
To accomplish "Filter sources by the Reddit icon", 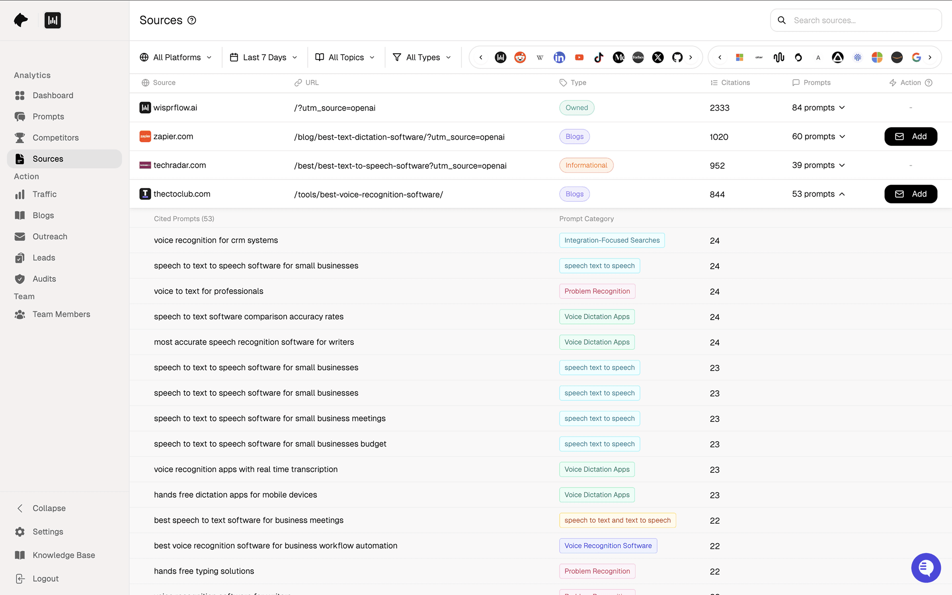I will [x=520, y=57].
